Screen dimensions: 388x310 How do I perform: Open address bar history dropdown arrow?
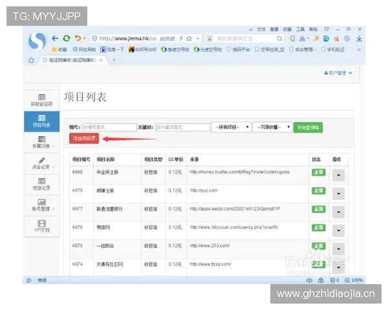click(197, 38)
